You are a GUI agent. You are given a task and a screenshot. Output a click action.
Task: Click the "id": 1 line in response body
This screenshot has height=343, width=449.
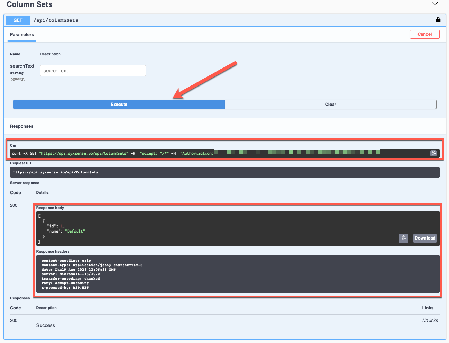coord(56,226)
